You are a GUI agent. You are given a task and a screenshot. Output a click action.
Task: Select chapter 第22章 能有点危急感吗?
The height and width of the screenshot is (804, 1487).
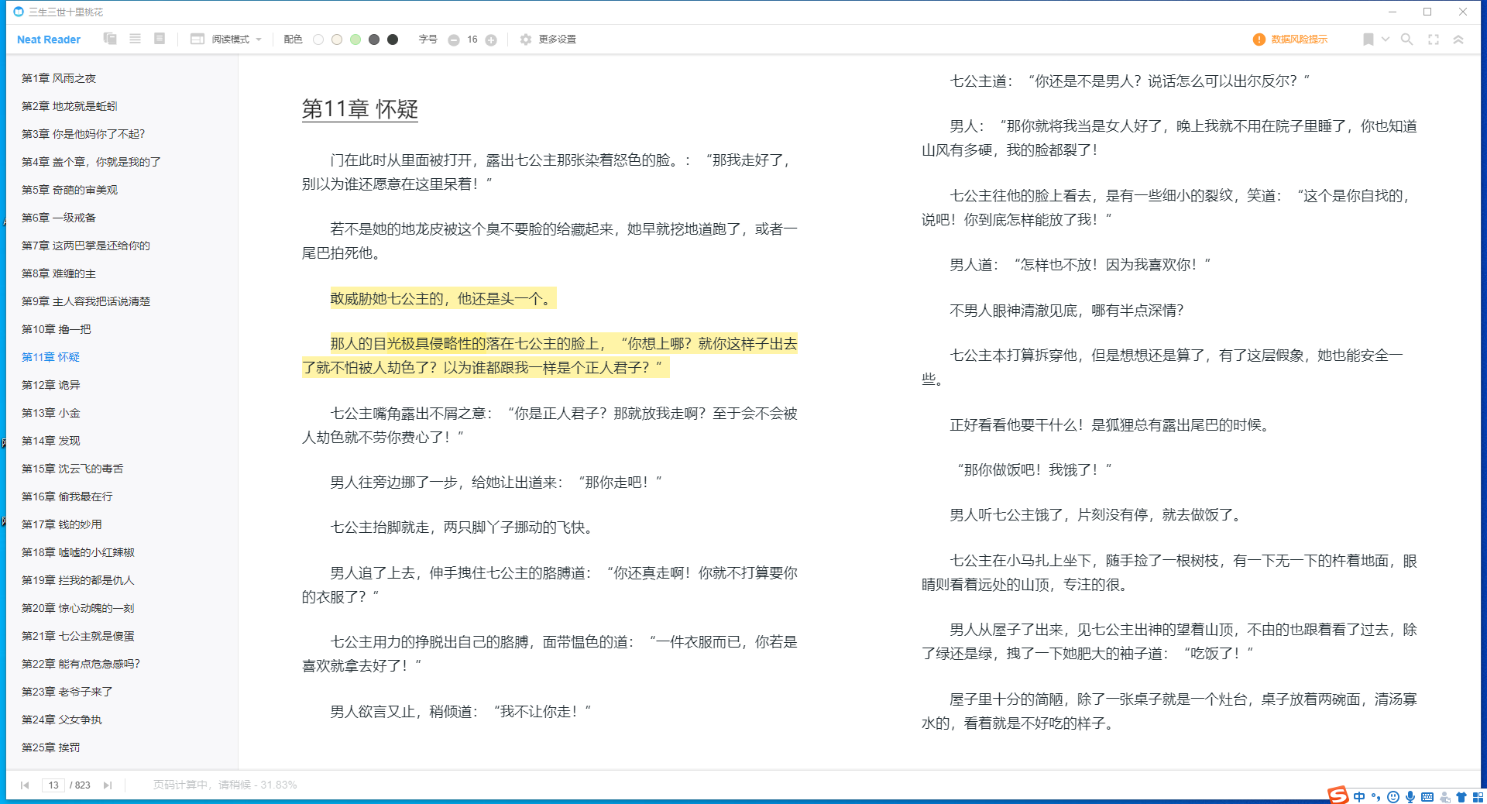click(x=81, y=664)
